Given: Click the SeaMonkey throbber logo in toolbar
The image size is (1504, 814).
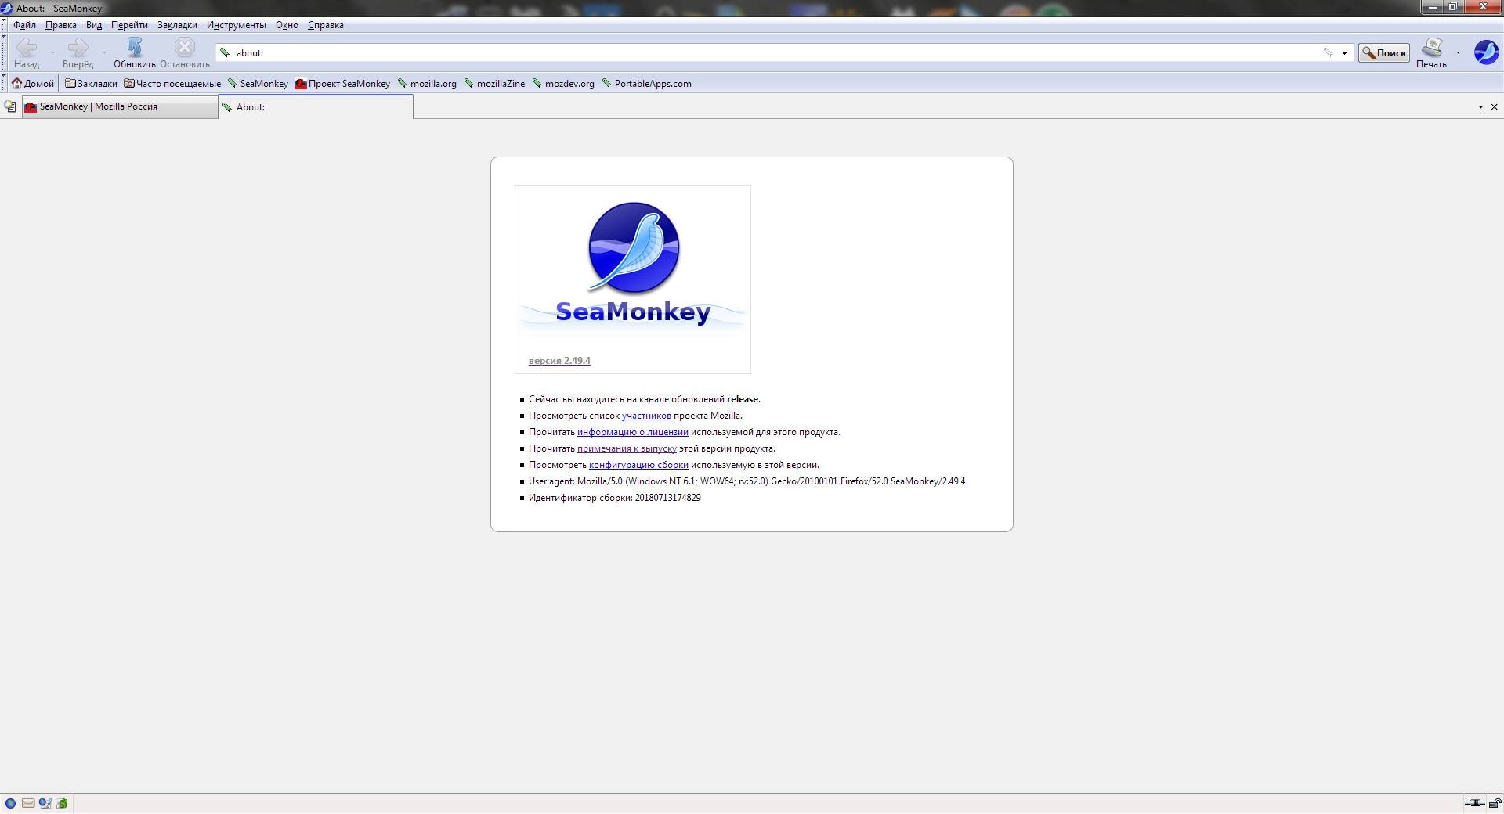Looking at the screenshot, I should coord(1485,52).
